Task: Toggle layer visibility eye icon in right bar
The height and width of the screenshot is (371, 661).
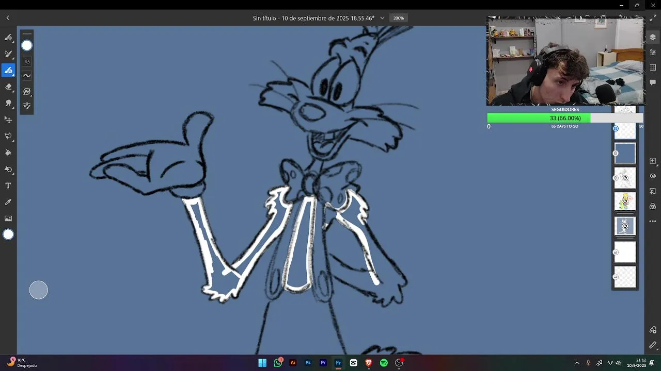Action: tap(653, 176)
